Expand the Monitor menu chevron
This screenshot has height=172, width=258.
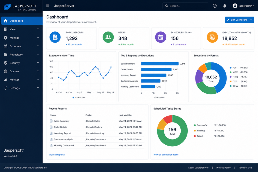[x=38, y=79]
